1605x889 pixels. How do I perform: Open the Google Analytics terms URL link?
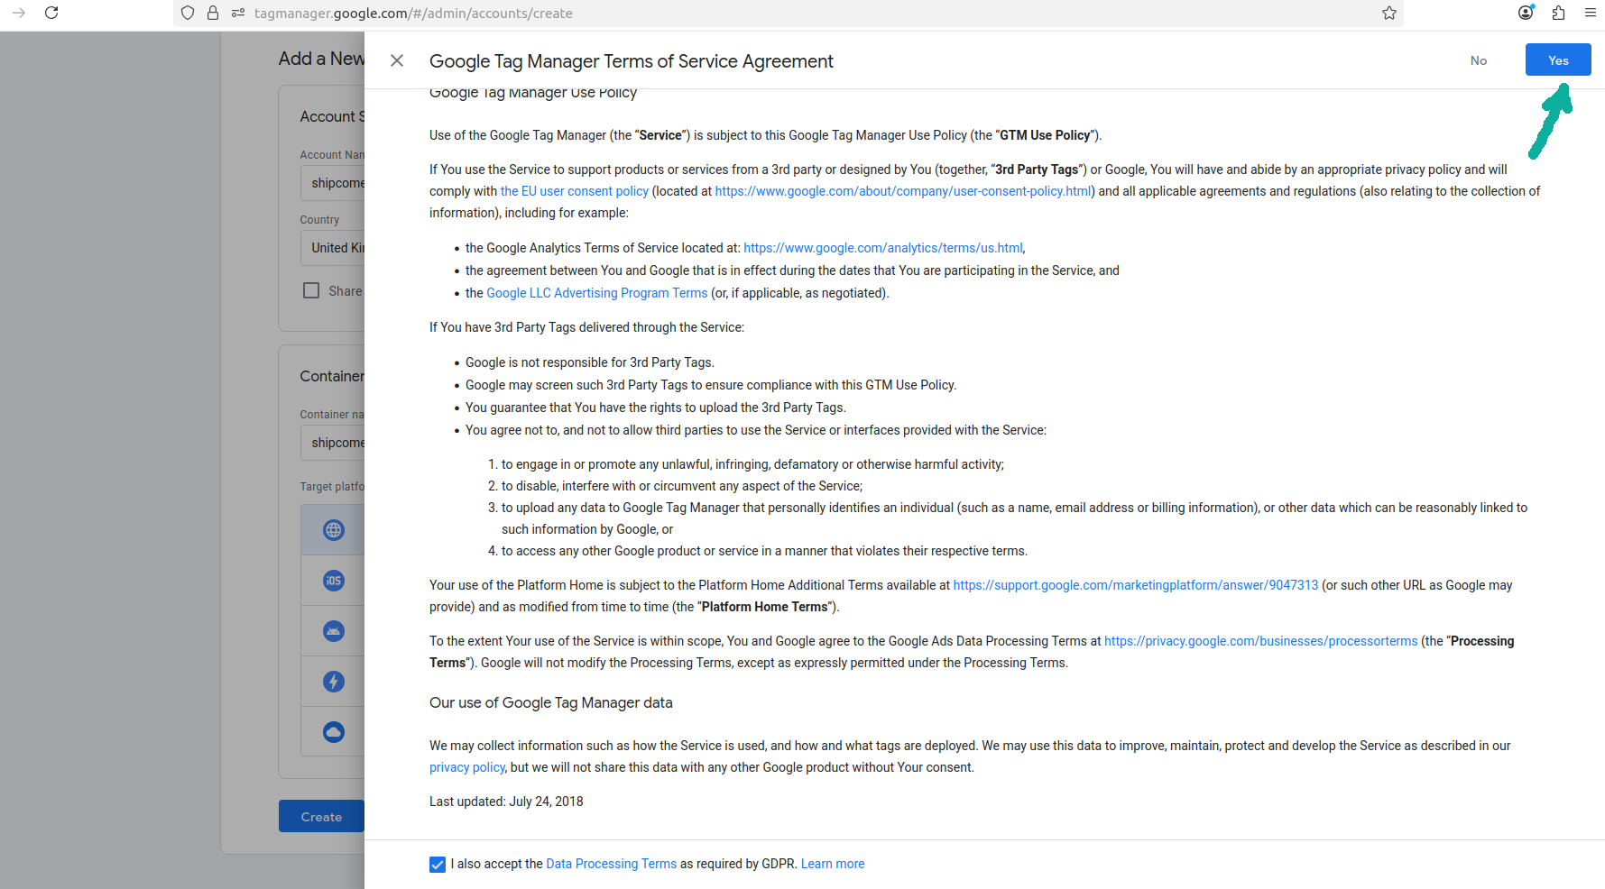883,248
